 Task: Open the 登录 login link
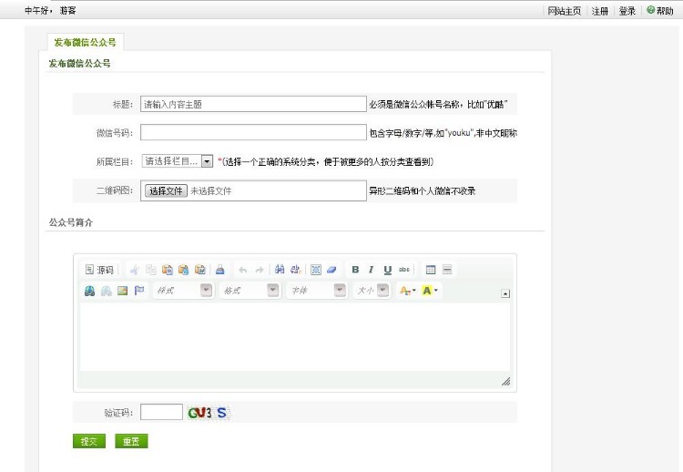627,11
